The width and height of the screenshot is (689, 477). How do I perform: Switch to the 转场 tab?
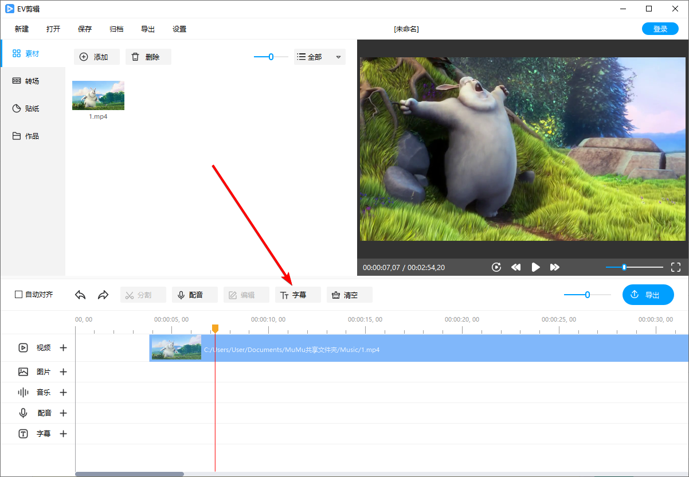pos(32,81)
